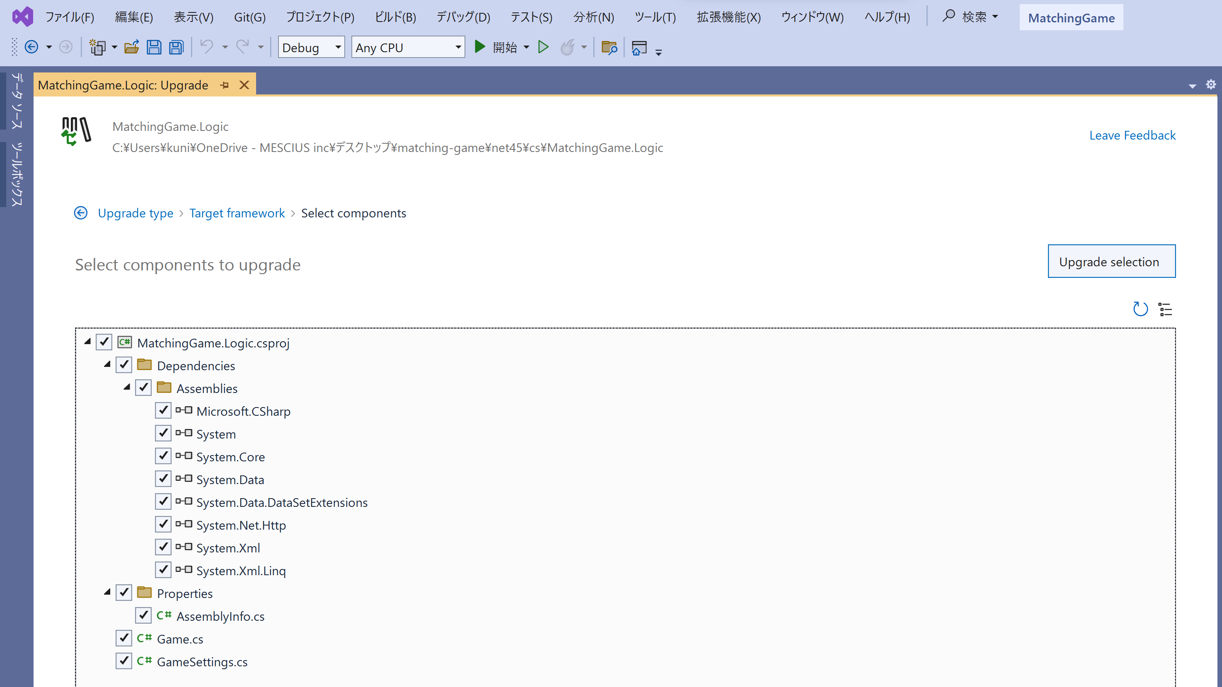This screenshot has width=1222, height=687.
Task: Click the reference icon beside Microsoft.CSharp
Action: [184, 410]
